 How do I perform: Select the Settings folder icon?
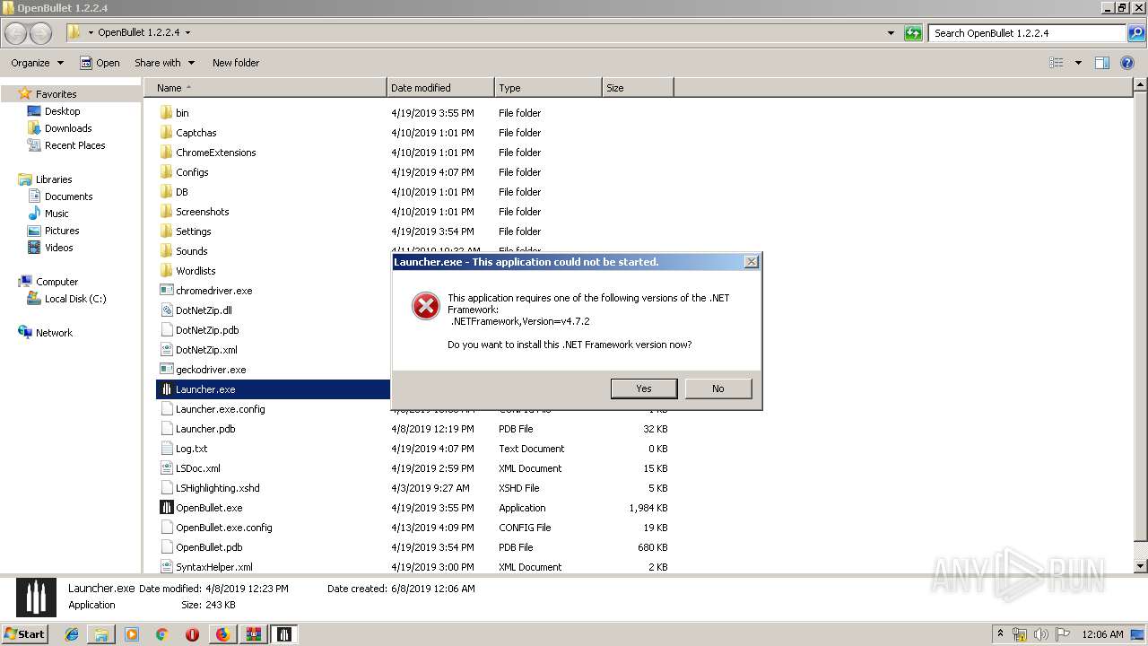(x=166, y=231)
